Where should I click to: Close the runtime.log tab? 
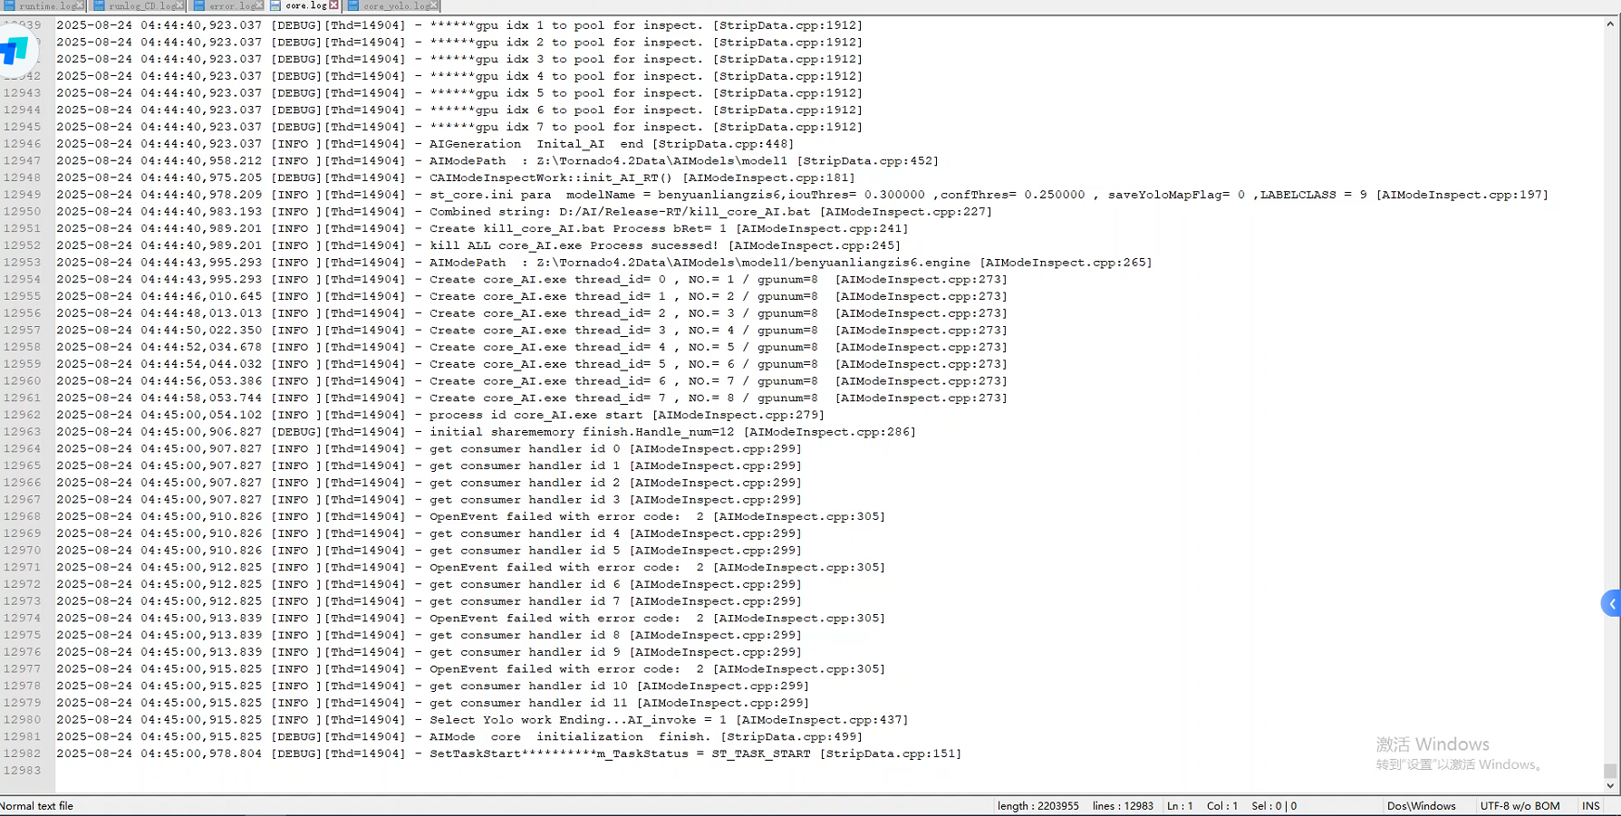pos(81,6)
